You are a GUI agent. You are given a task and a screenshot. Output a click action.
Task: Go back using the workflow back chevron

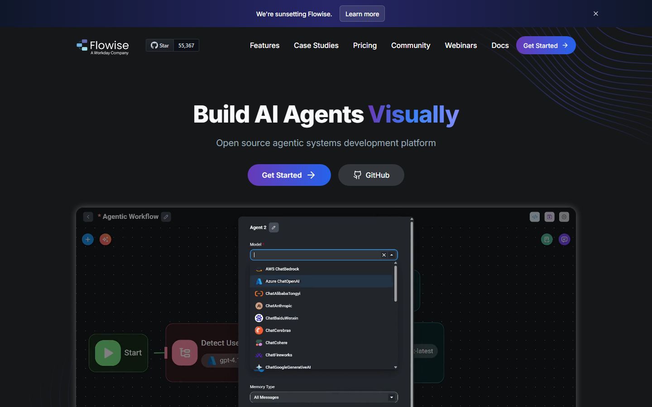tap(88, 217)
